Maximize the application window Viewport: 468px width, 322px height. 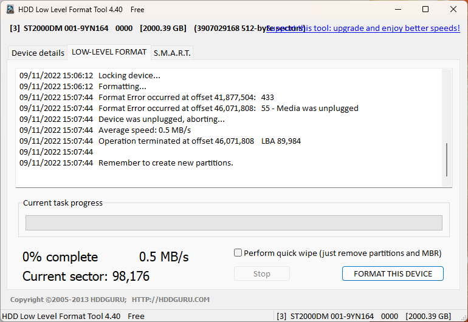coord(425,9)
